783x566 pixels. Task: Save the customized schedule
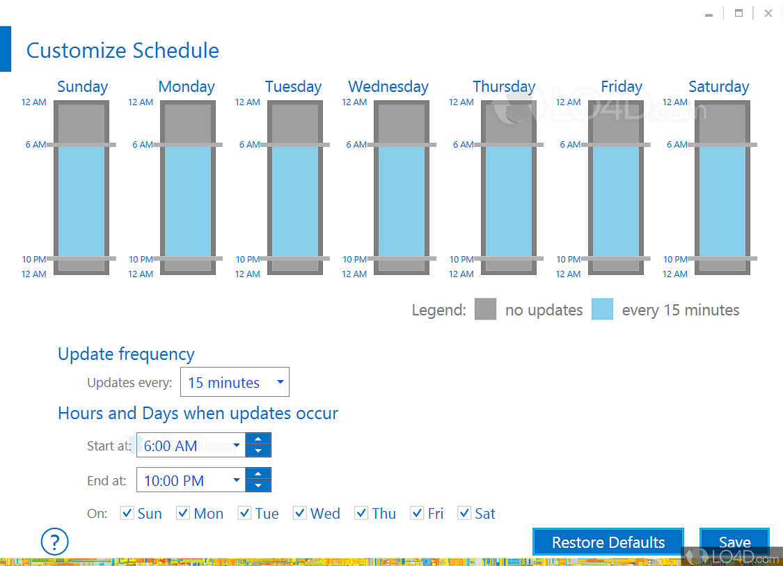(734, 542)
